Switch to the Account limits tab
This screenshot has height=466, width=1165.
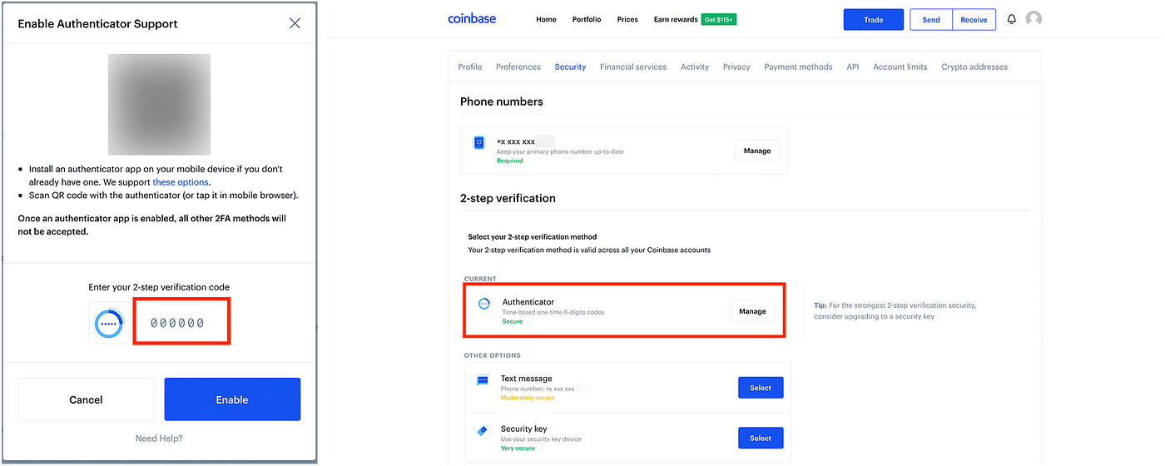tap(900, 67)
